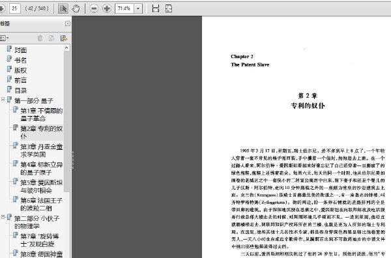Collapse the 第一部分 量子 tree node
The image size is (391, 258).
(x=3, y=100)
